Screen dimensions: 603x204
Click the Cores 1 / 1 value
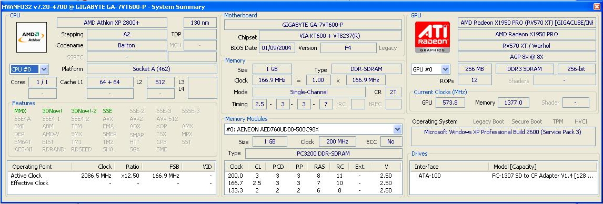click(42, 82)
